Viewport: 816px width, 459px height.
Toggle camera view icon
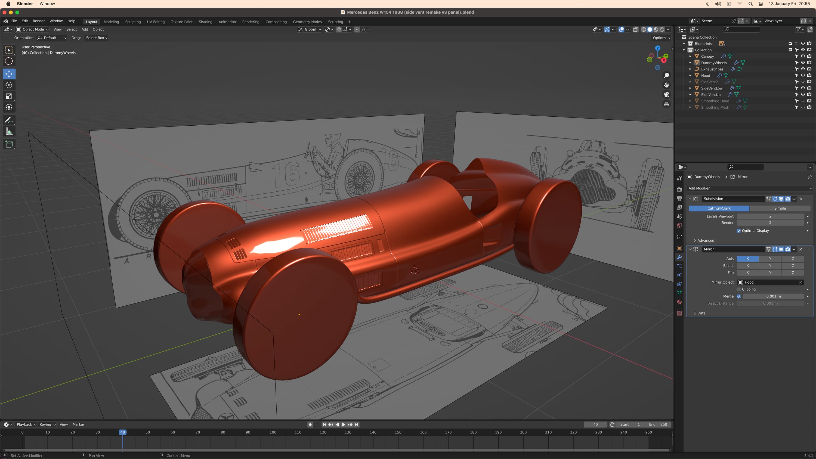[x=666, y=95]
